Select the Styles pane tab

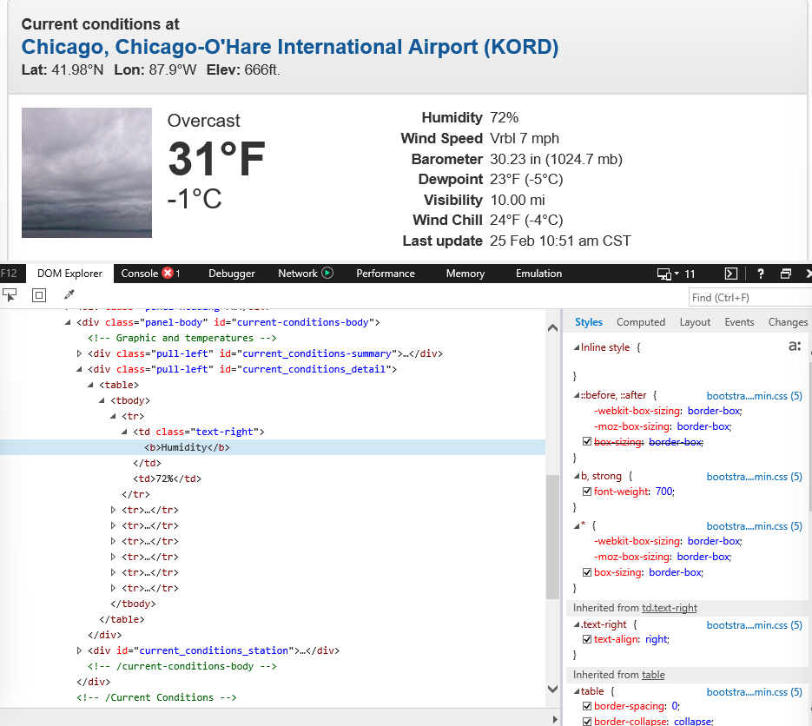589,322
